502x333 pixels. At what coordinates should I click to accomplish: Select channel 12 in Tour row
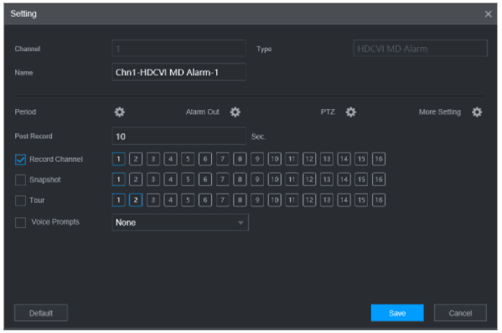pos(309,200)
